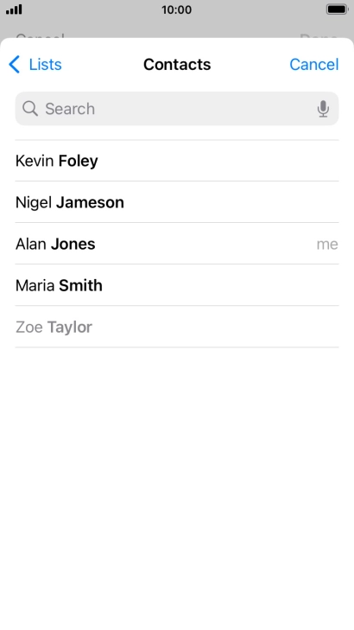Screen dimensions: 354x630
Task: Select contact Kevin Foley
Action: coord(177,161)
